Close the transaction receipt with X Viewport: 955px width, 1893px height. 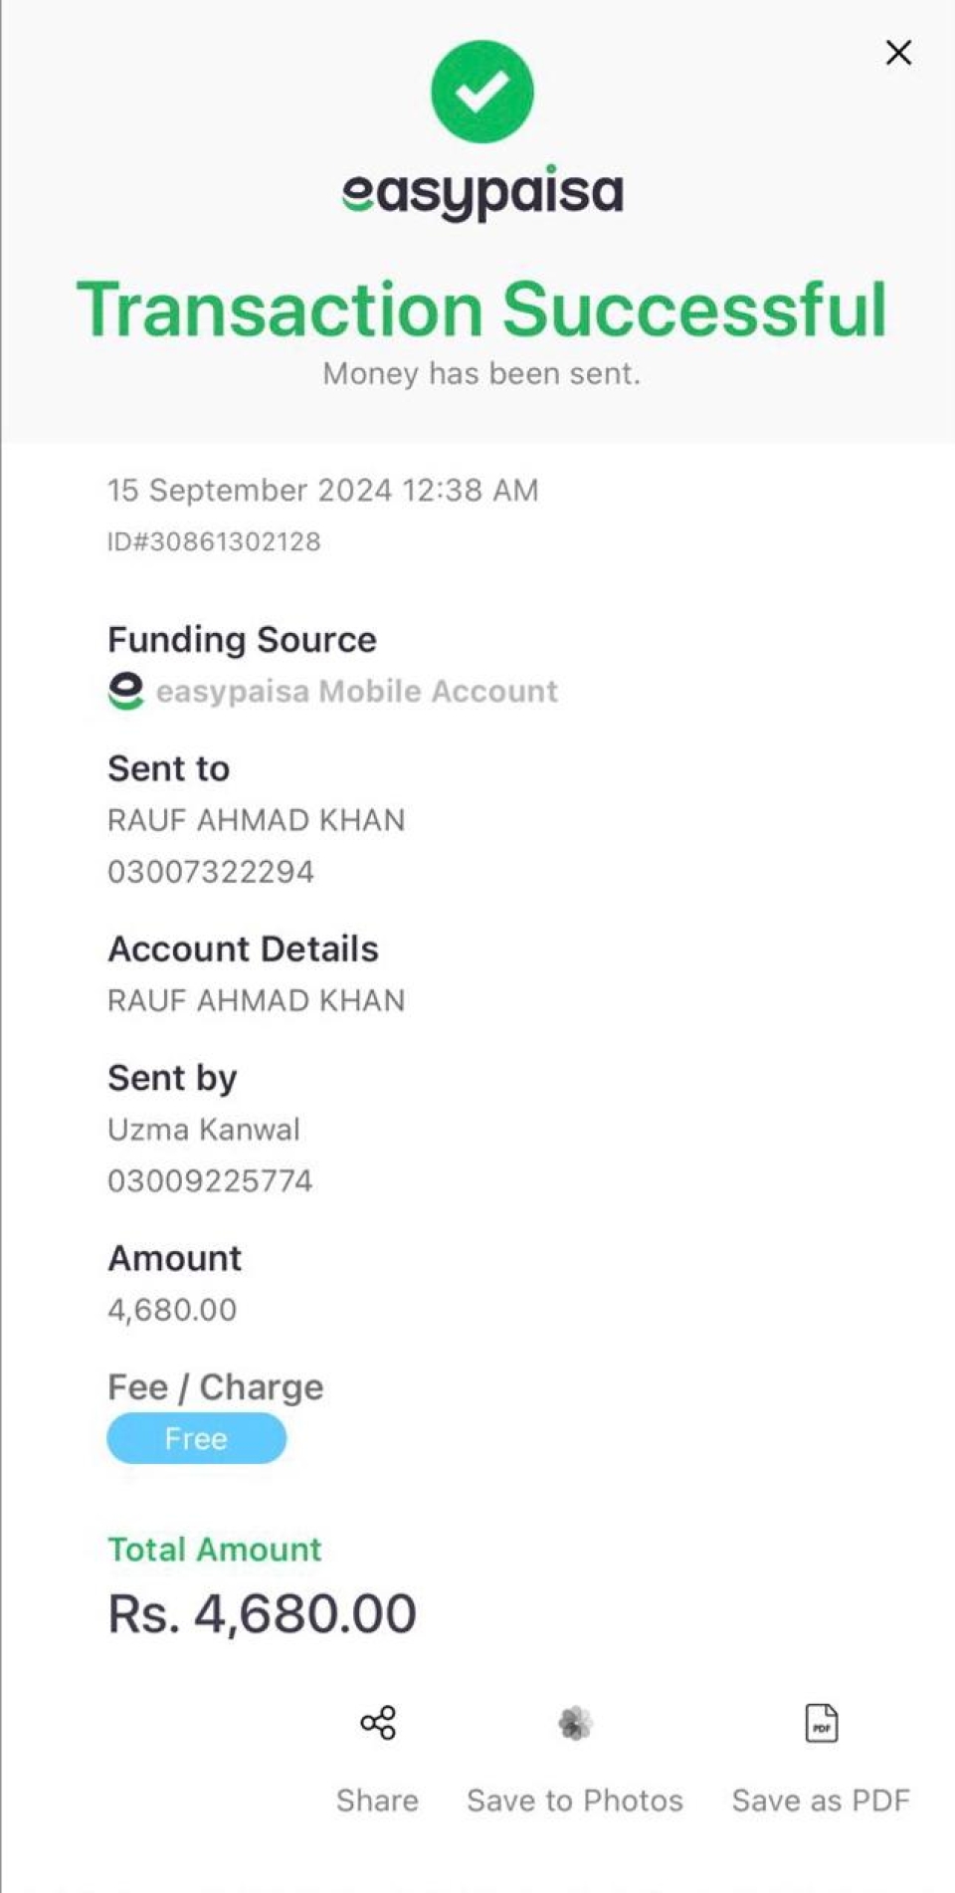point(898,53)
